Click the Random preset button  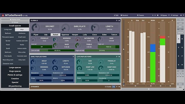tap(124, 15)
